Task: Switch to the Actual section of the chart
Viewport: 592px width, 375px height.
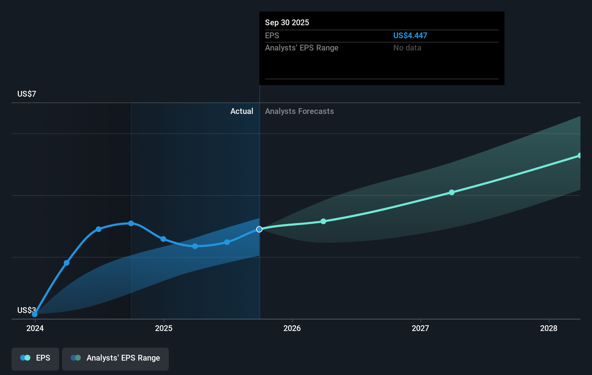Action: click(x=242, y=111)
